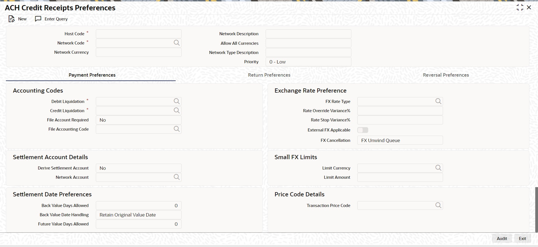Click the New document icon

pyautogui.click(x=11, y=19)
